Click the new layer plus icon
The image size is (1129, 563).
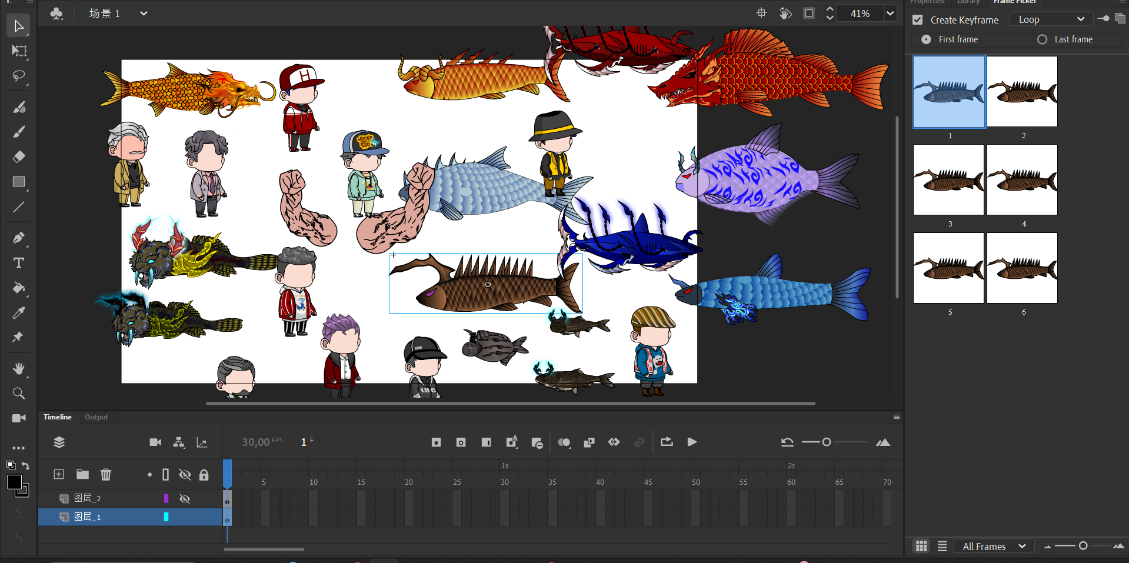click(59, 474)
